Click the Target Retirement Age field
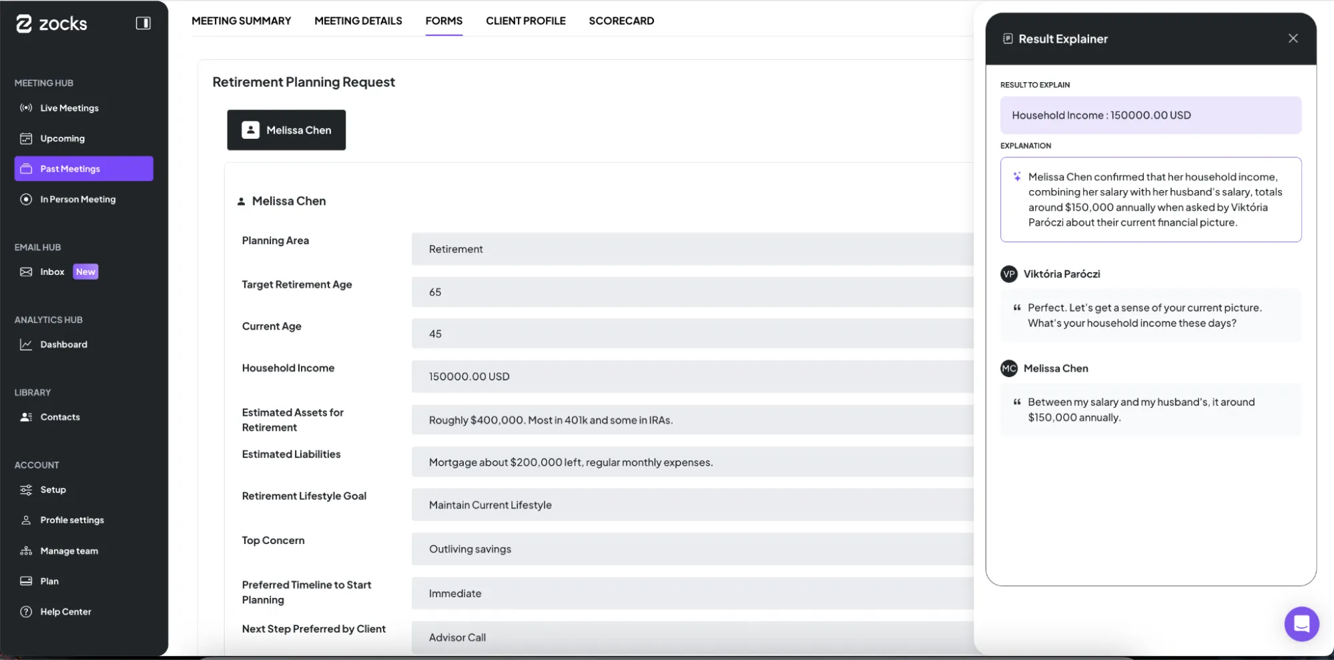Image resolution: width=1334 pixels, height=660 pixels. (x=691, y=292)
